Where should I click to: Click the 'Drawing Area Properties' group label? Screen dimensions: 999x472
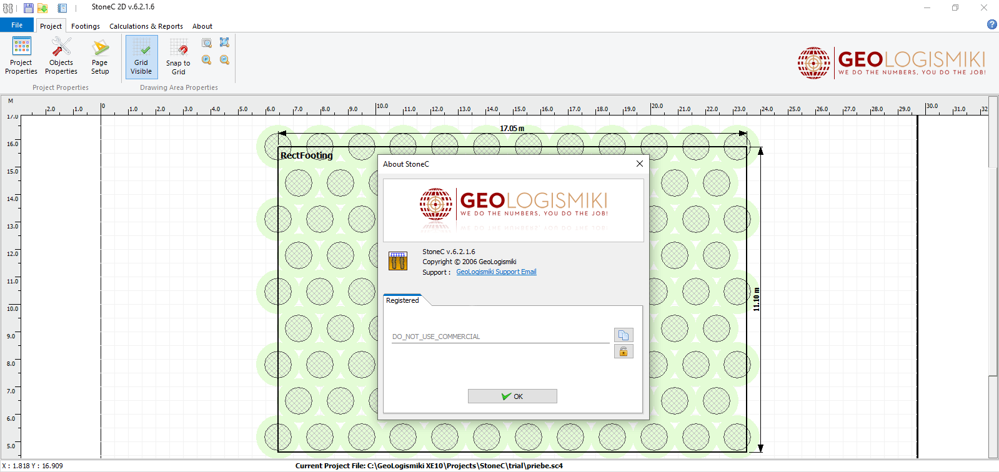[179, 87]
